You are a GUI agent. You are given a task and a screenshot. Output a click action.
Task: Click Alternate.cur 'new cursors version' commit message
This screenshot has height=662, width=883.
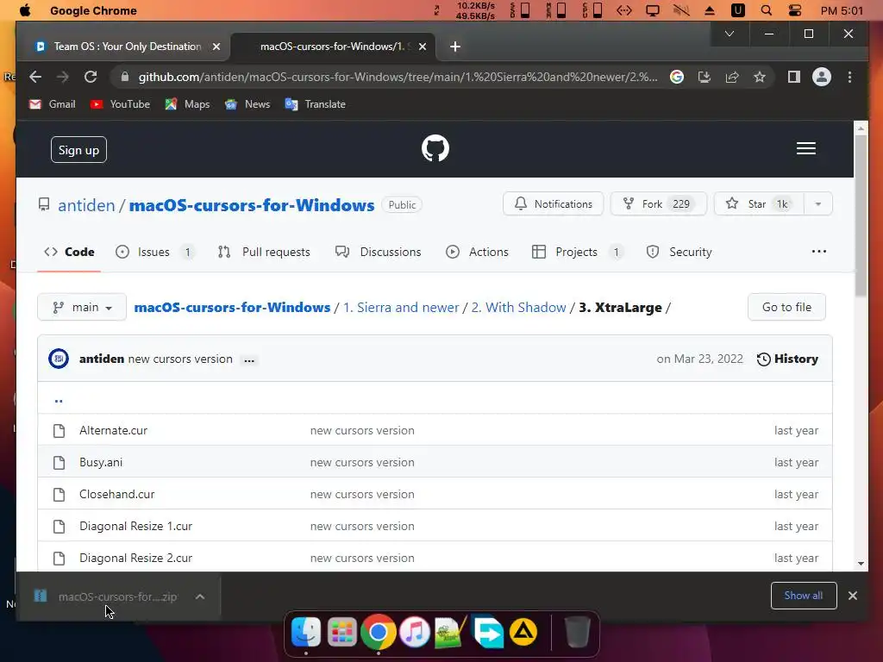pyautogui.click(x=362, y=431)
